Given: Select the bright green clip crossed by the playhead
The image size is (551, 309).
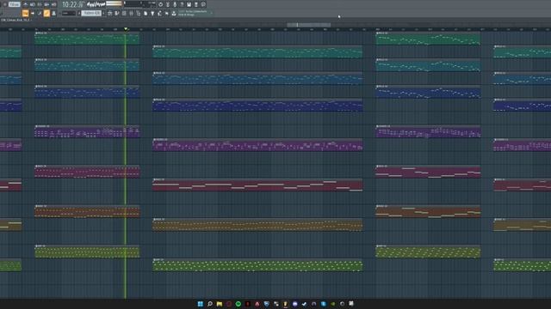Looking at the screenshot, I should pyautogui.click(x=87, y=38).
